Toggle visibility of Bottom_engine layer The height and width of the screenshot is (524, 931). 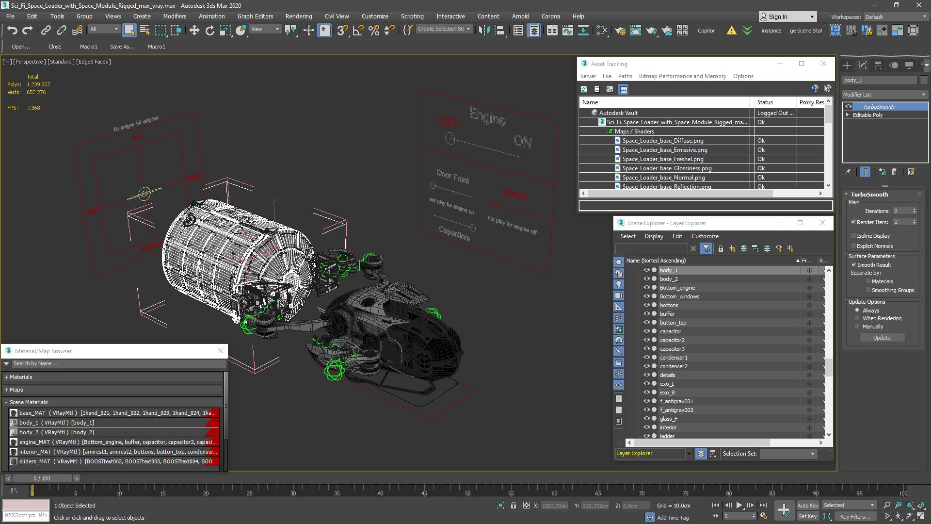coord(644,287)
